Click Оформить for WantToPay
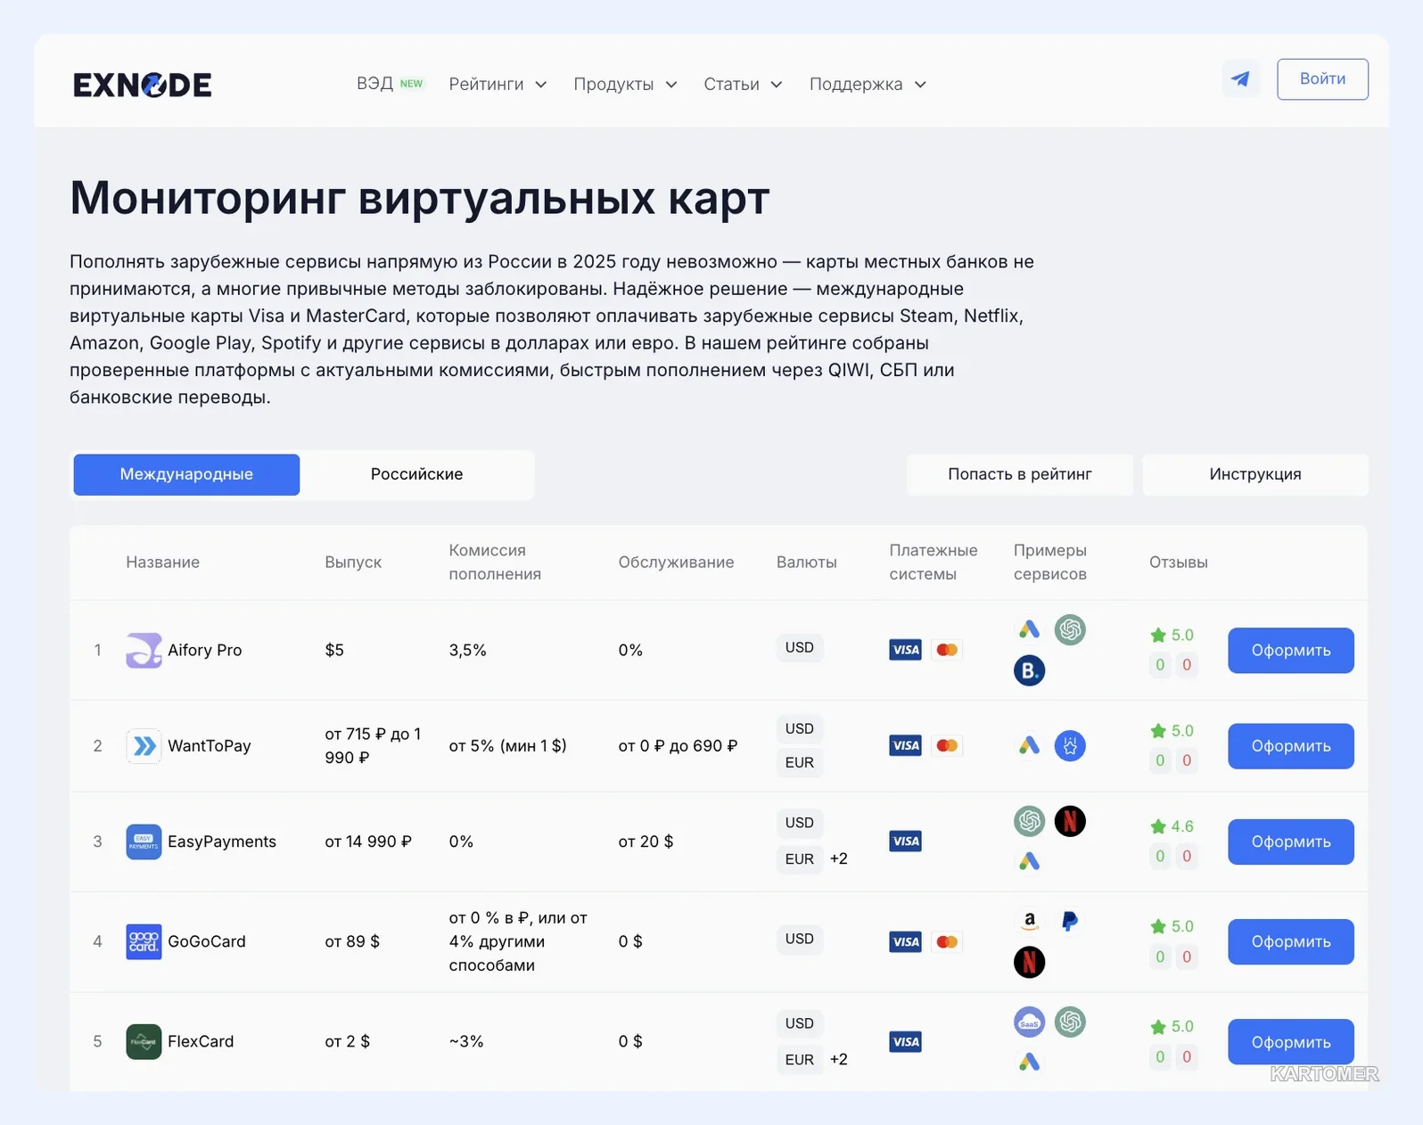Image resolution: width=1423 pixels, height=1125 pixels. coord(1290,746)
